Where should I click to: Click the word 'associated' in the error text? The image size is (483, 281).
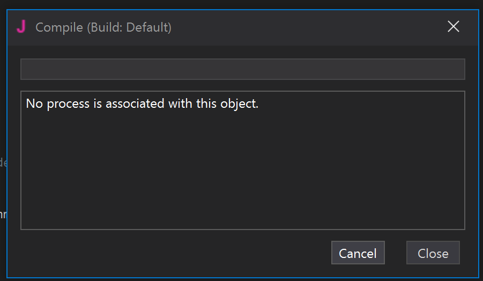(x=135, y=103)
